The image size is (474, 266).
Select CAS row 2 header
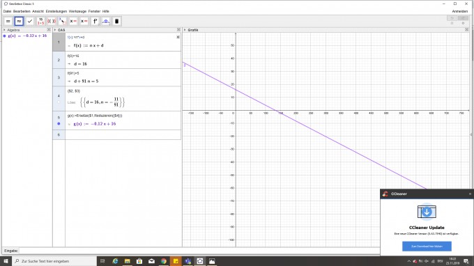pyautogui.click(x=59, y=60)
